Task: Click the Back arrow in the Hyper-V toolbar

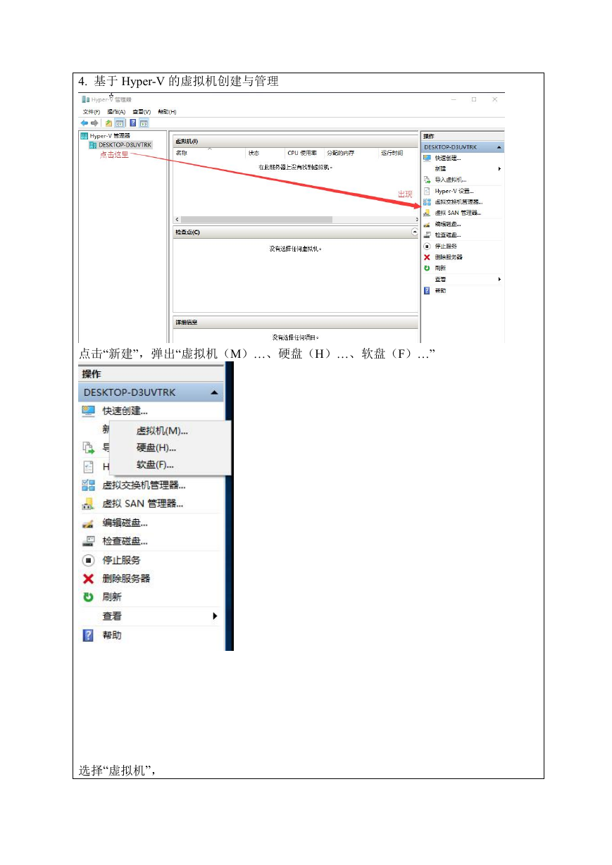Action: [x=85, y=123]
